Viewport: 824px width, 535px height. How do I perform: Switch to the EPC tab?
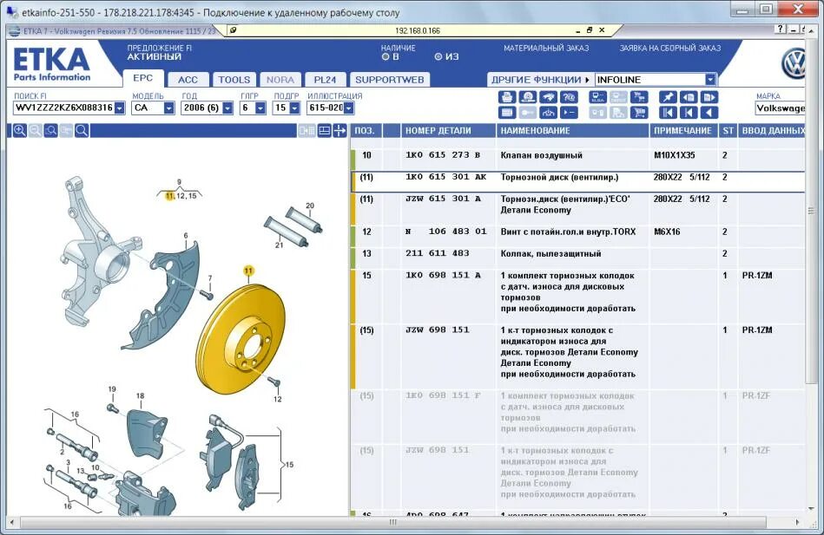[x=143, y=78]
